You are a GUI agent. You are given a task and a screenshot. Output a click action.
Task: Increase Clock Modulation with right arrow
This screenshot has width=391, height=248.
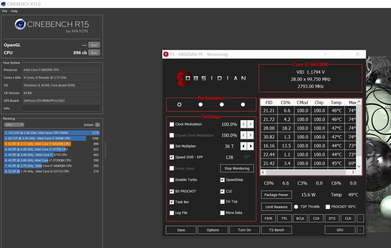[x=250, y=124]
